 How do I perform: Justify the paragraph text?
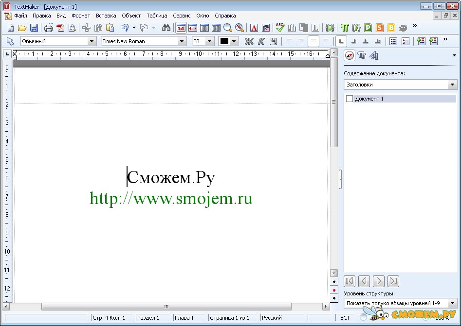coord(326,41)
